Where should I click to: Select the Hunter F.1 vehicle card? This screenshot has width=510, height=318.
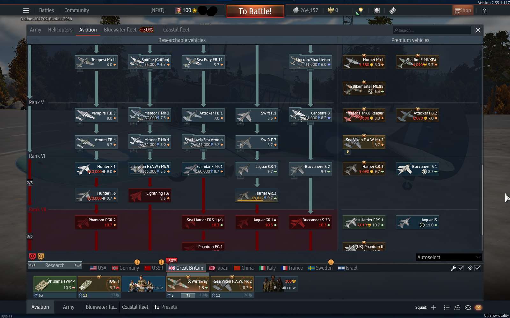coord(96,169)
